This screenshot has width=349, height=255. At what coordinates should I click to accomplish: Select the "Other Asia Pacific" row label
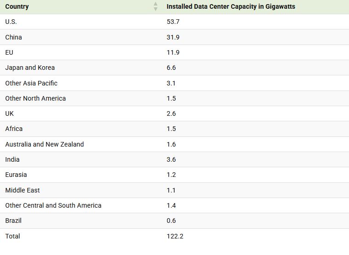pyautogui.click(x=31, y=83)
